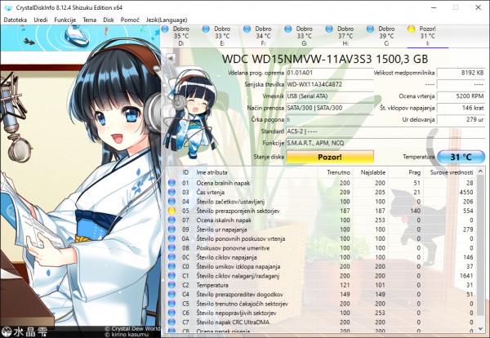Click the Prag column header
The width and height of the screenshot is (490, 338).
pyautogui.click(x=406, y=172)
